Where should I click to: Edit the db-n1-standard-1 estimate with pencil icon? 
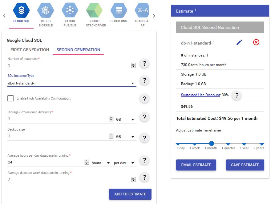[x=239, y=42]
